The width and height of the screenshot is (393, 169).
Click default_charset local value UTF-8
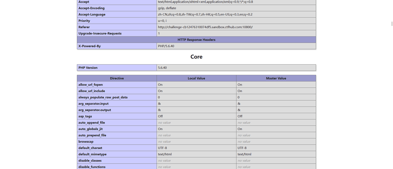tap(162, 148)
